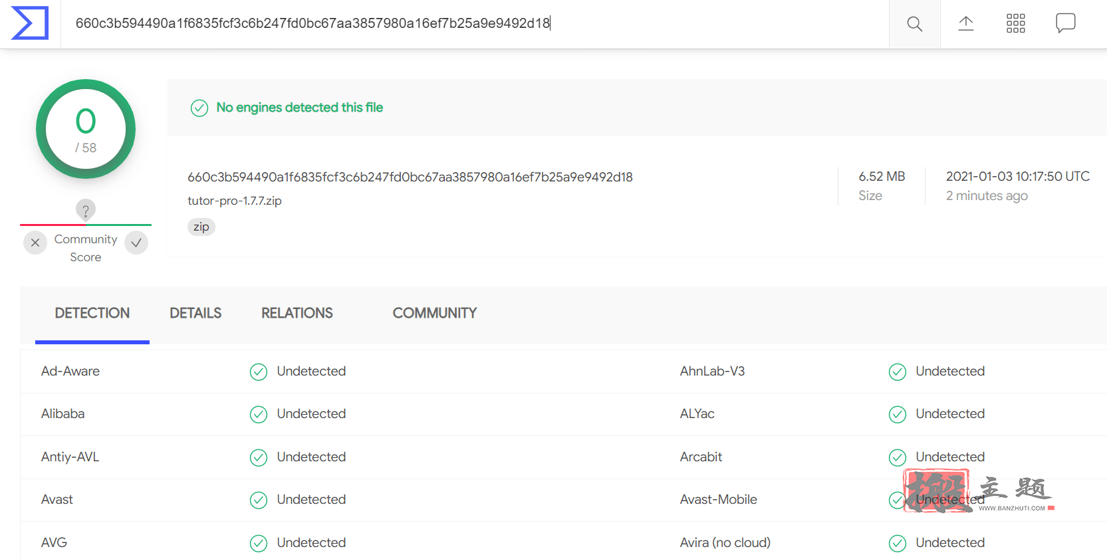Select the '2 minutes ago' text
Viewport: 1107px width, 559px height.
click(x=987, y=195)
